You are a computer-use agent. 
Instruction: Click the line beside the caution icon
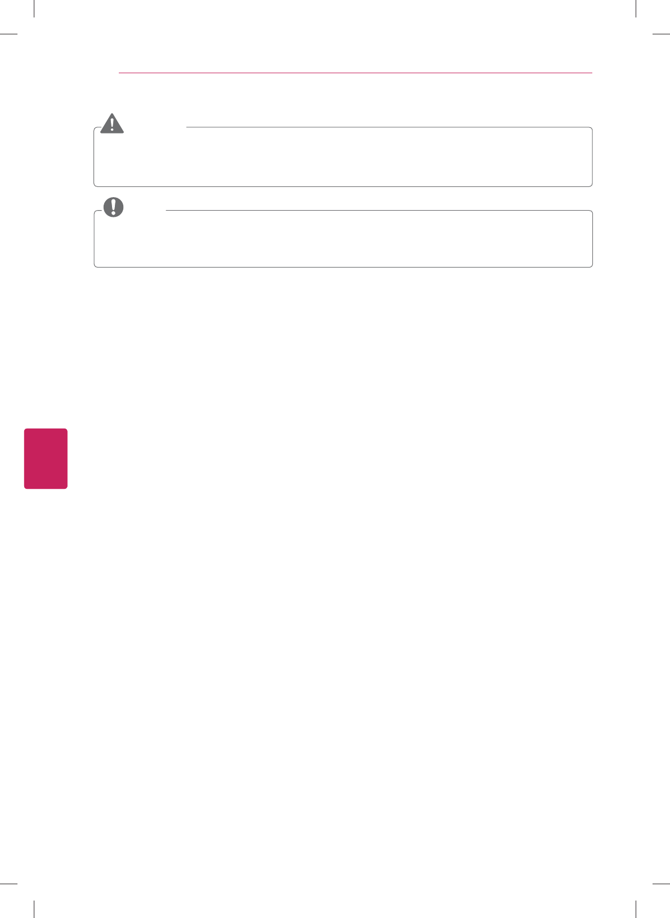(388, 127)
